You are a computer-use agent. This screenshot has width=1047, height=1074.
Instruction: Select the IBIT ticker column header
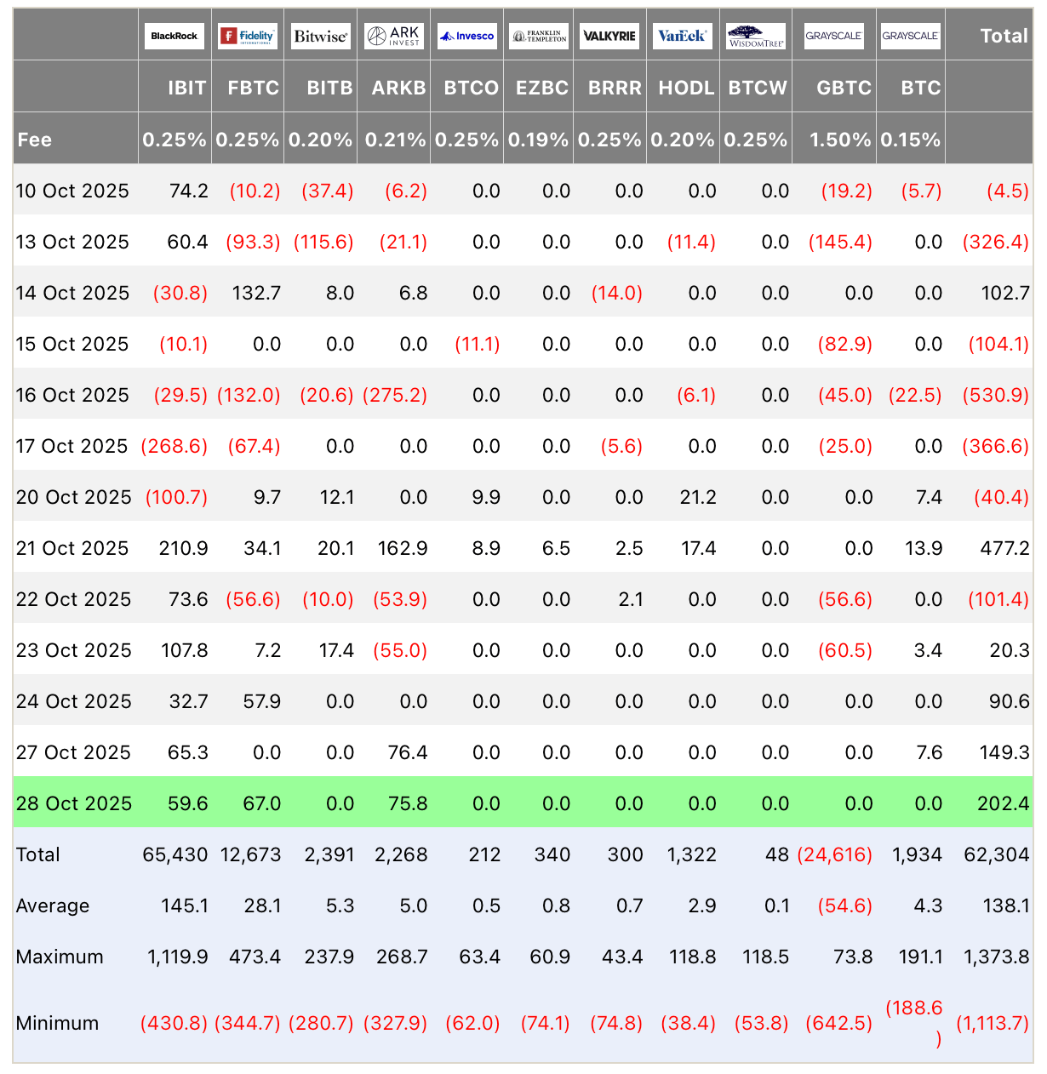tap(187, 88)
